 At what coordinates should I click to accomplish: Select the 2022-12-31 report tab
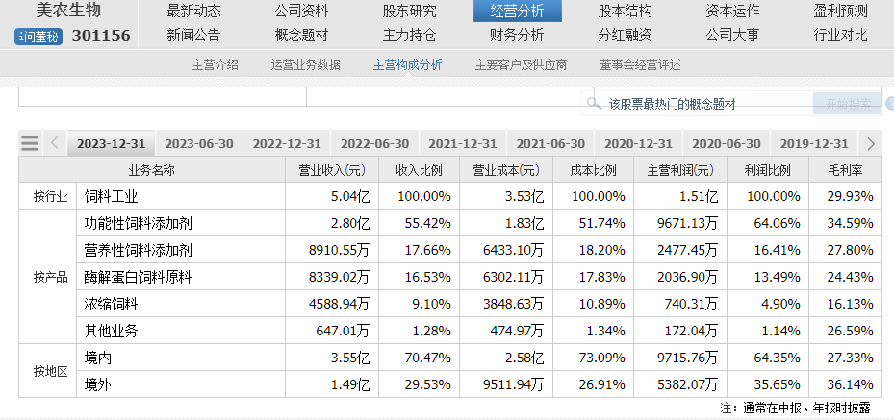click(287, 144)
